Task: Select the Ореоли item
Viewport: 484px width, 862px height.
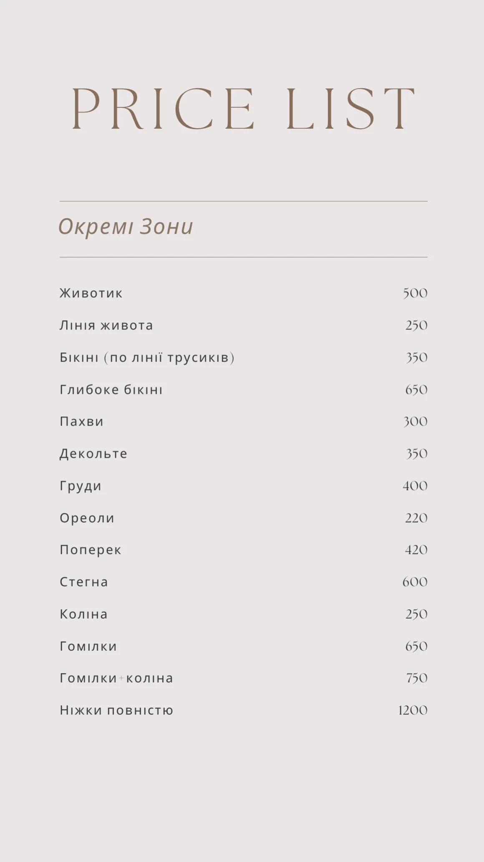Action: point(87,518)
